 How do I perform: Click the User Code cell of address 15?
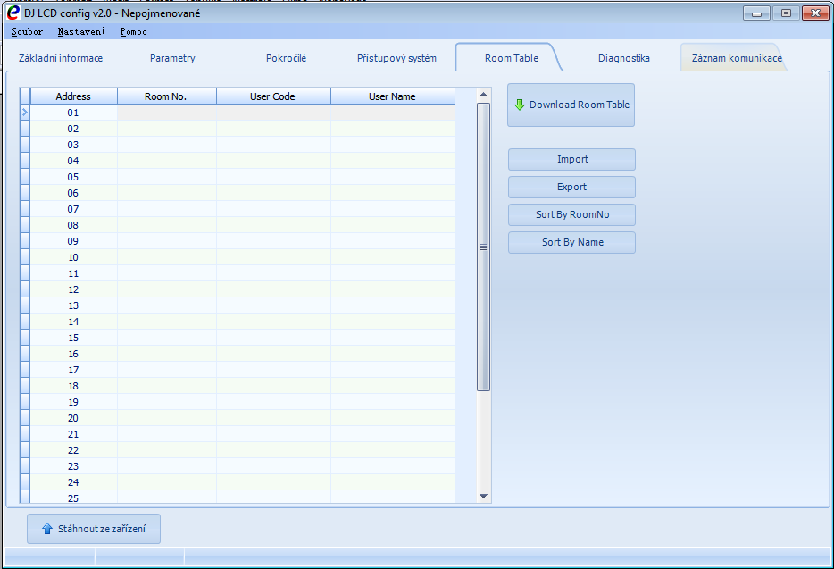click(x=273, y=338)
